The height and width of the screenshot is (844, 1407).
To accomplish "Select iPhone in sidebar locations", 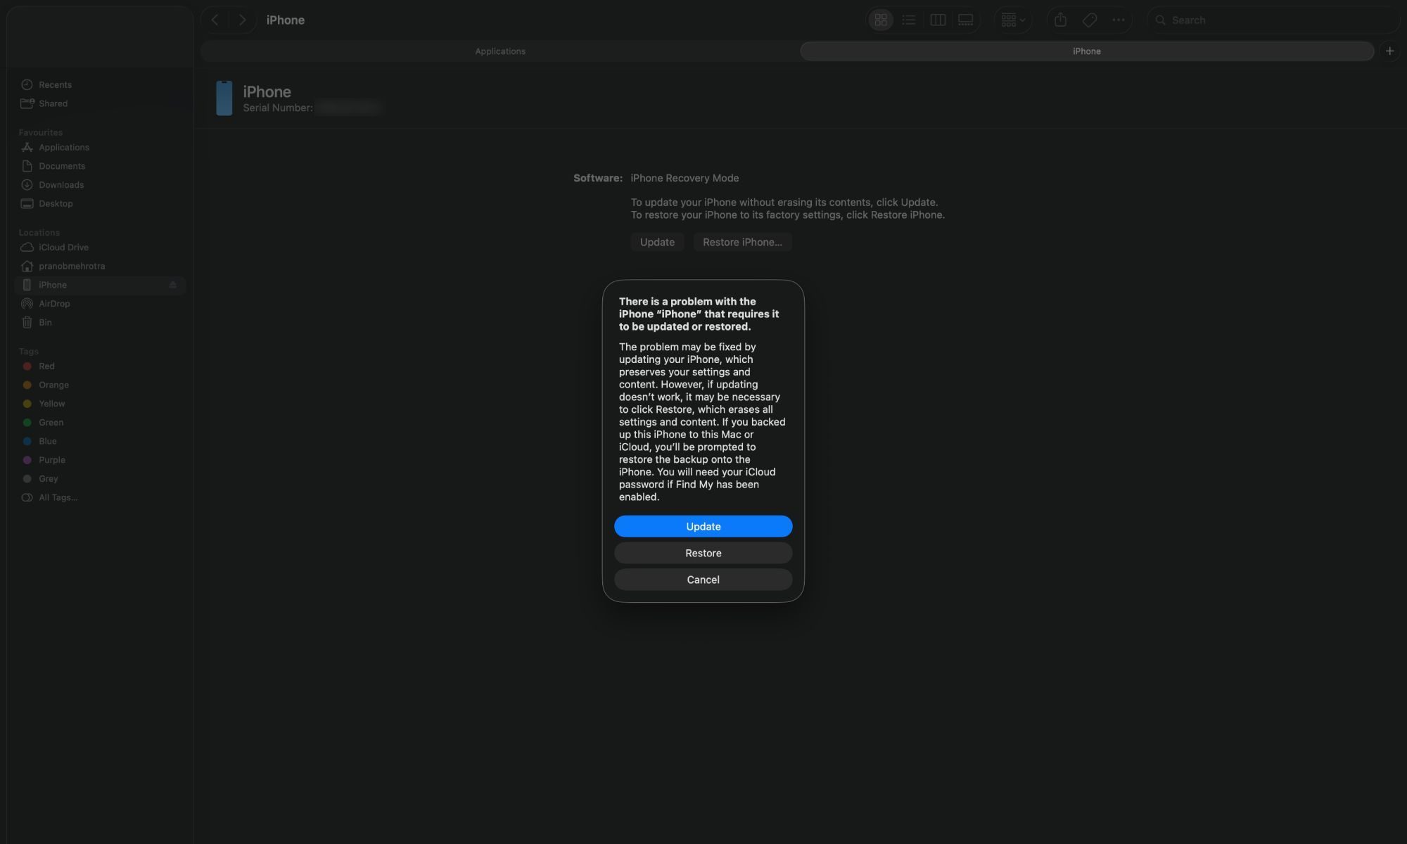I will point(99,285).
